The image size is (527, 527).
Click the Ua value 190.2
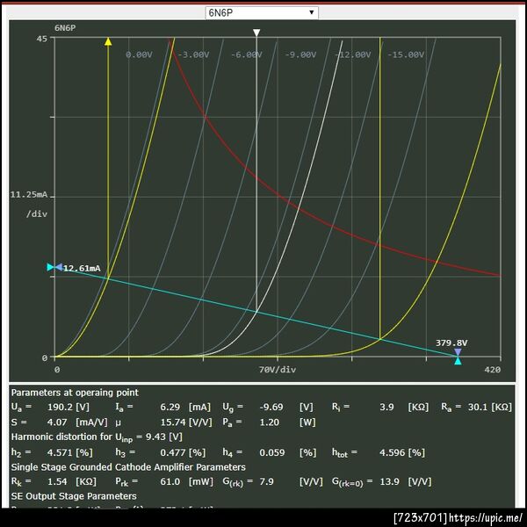point(60,407)
